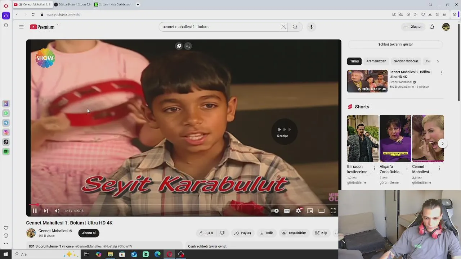The image size is (461, 259).
Task: Select the Tümü filter chip
Action: (x=354, y=61)
